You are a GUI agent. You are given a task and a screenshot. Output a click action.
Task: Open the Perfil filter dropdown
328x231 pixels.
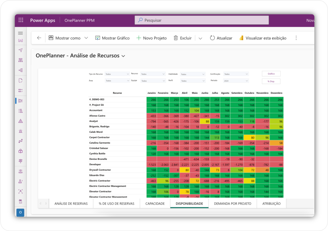point(193,81)
